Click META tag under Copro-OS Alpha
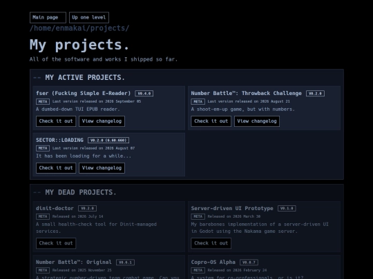Image resolution: width=373 pixels, height=279 pixels. click(x=198, y=270)
